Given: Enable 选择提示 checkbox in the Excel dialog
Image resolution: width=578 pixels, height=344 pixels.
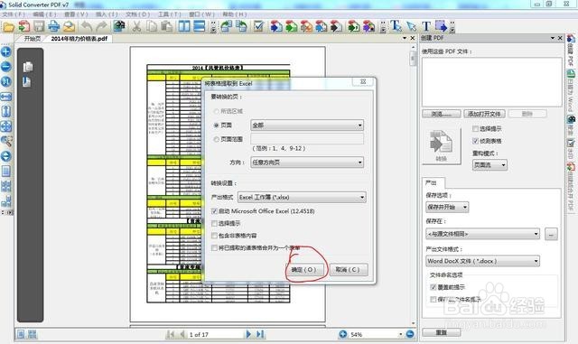Looking at the screenshot, I should pyautogui.click(x=214, y=223).
